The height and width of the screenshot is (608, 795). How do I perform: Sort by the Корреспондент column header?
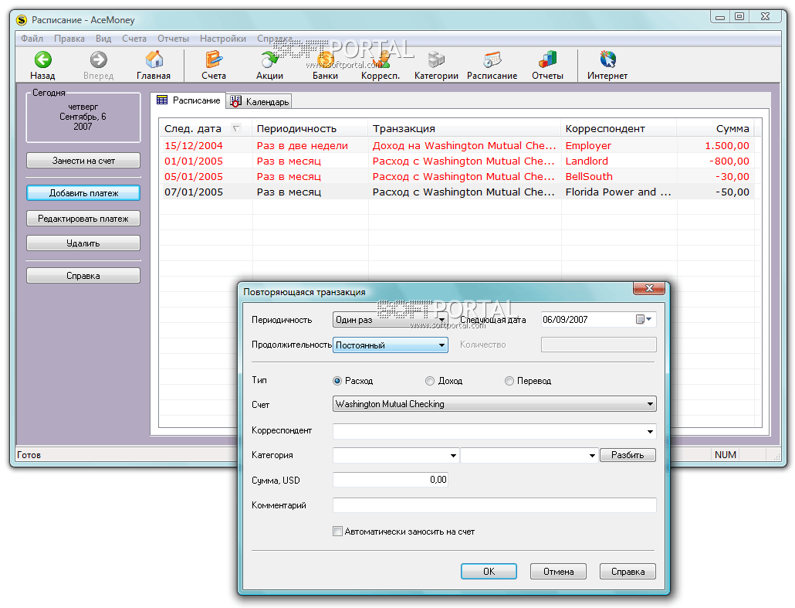618,128
